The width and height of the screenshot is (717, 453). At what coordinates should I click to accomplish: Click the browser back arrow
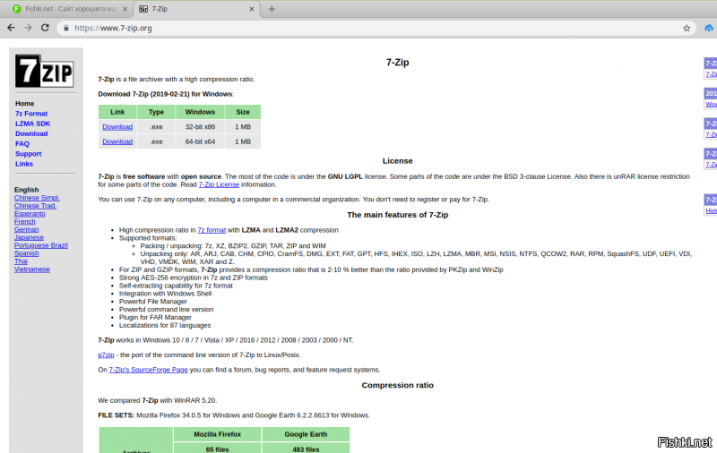[x=10, y=28]
